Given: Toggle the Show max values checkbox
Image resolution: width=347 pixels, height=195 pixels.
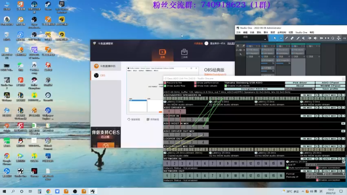Looking at the screenshot, I should [195, 86].
